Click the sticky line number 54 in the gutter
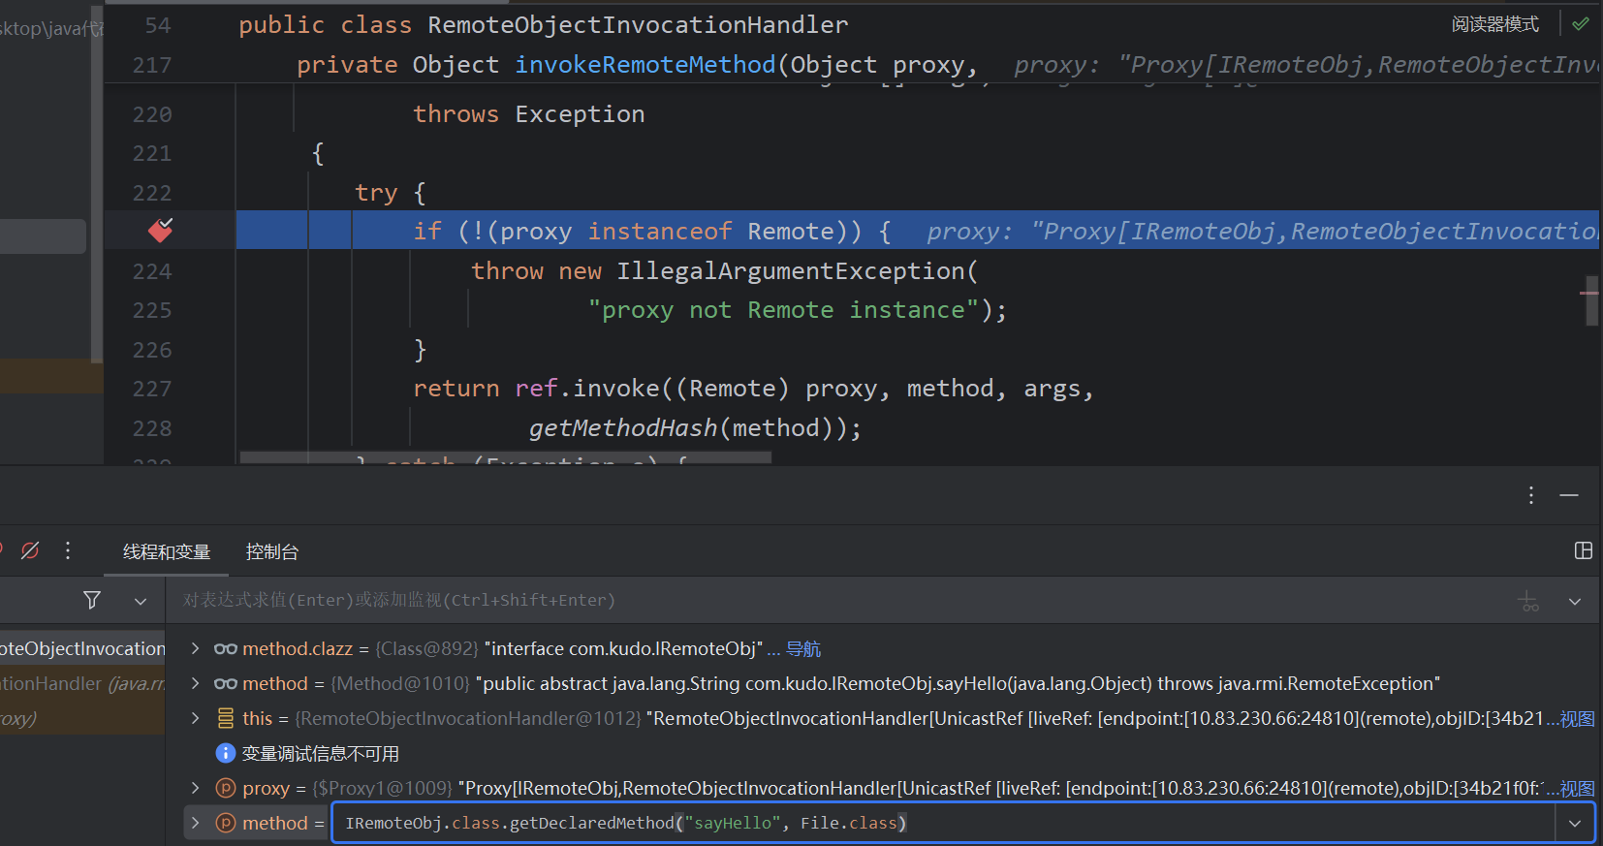Screen dimensions: 1603x846 coord(158,25)
